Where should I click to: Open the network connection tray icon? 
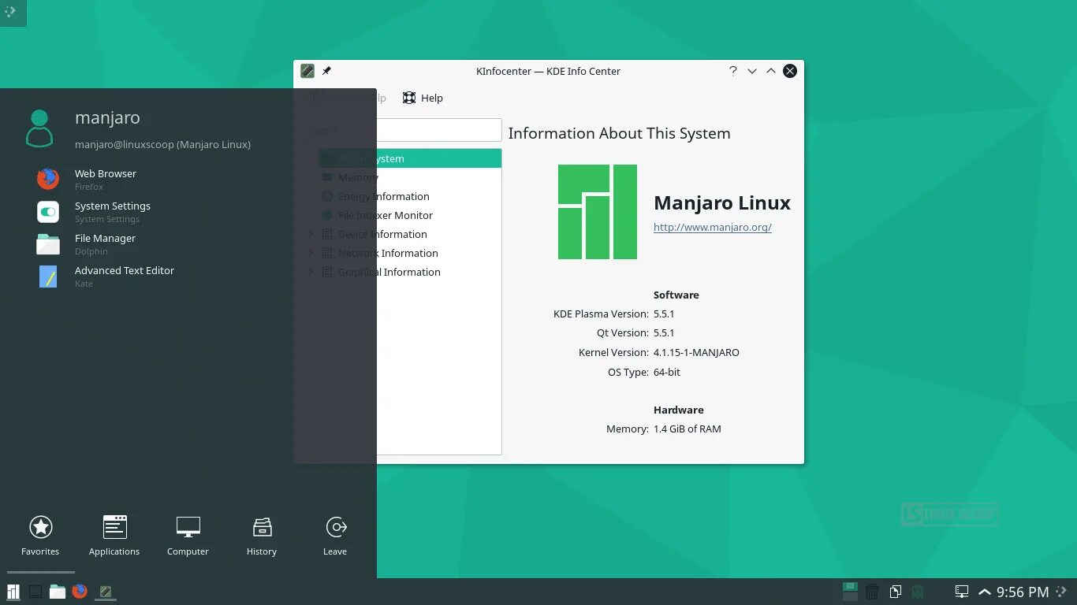coord(962,592)
